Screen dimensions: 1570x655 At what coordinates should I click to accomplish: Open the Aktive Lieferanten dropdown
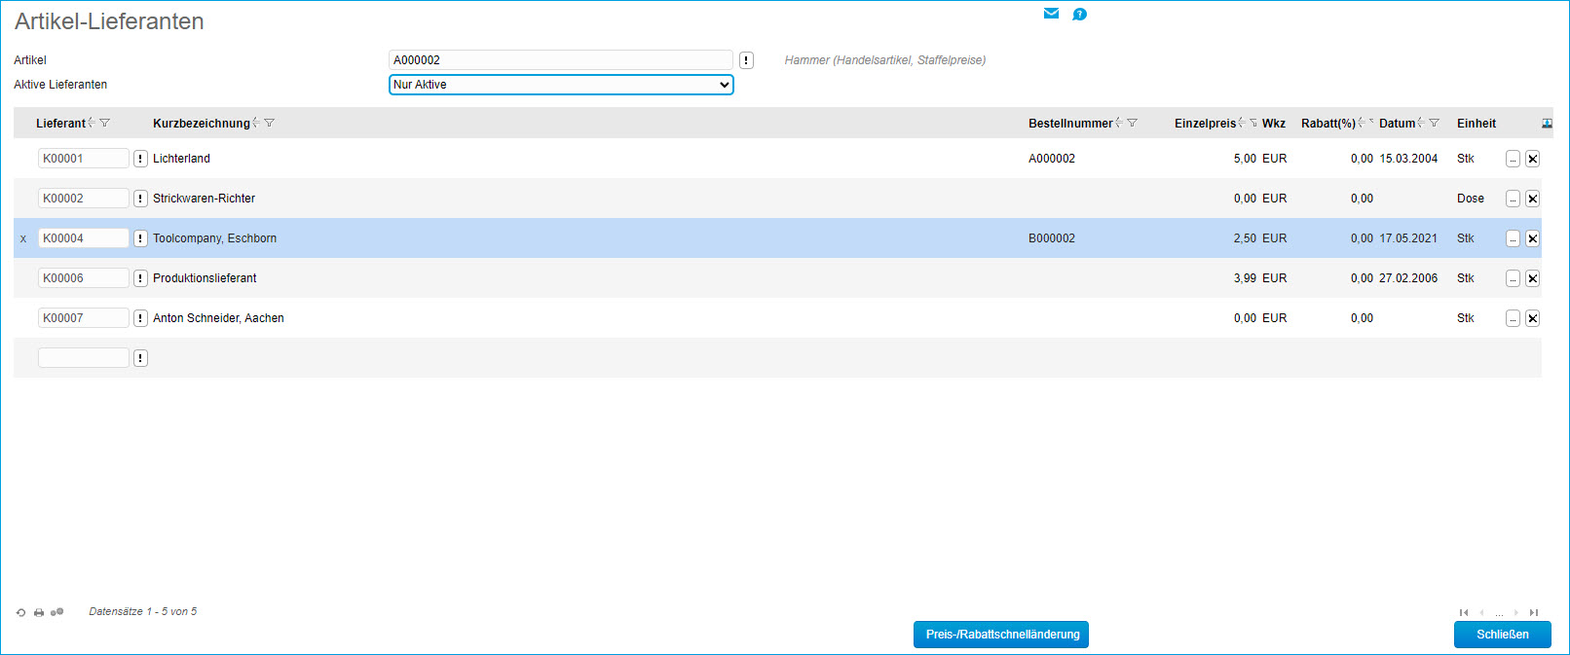pyautogui.click(x=561, y=85)
